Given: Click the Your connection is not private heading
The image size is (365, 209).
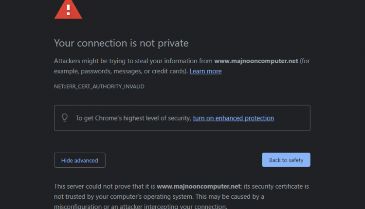Looking at the screenshot, I should pos(121,43).
